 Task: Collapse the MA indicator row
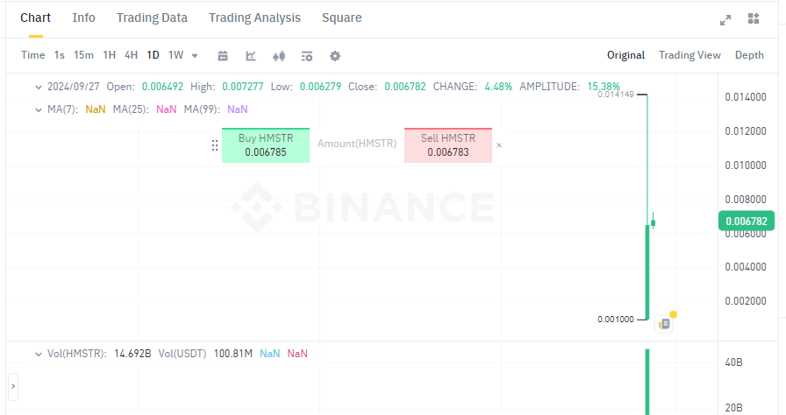tap(38, 109)
